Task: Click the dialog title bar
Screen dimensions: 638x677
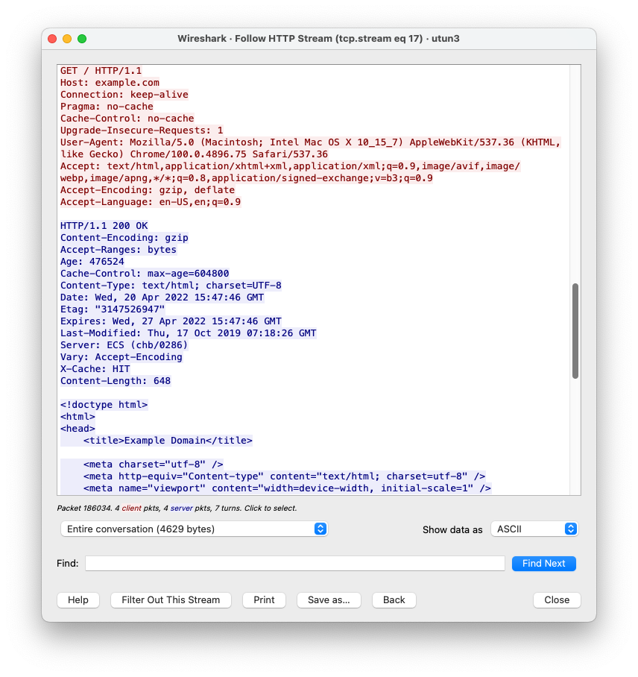Action: coord(319,39)
